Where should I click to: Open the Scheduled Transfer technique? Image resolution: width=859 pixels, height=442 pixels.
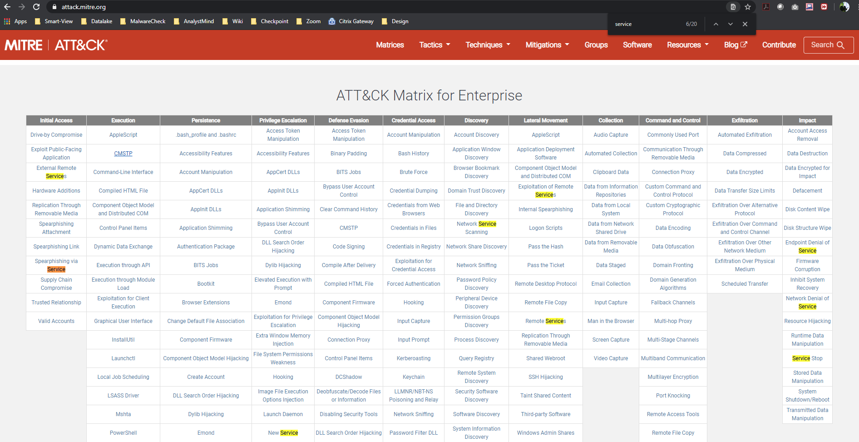click(x=745, y=284)
